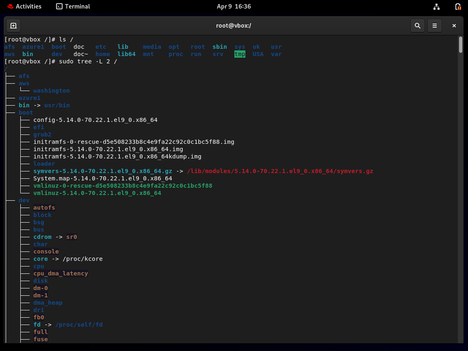Viewport: 468px width, 351px height.
Task: Click 'initramfs-5.14.0-70.22.1.el9_0.x86_64kdump.img' line
Action: click(117, 156)
